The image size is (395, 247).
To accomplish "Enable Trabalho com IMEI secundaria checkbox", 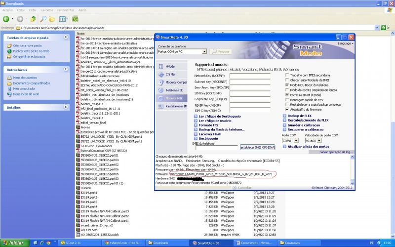I will pyautogui.click(x=287, y=75).
